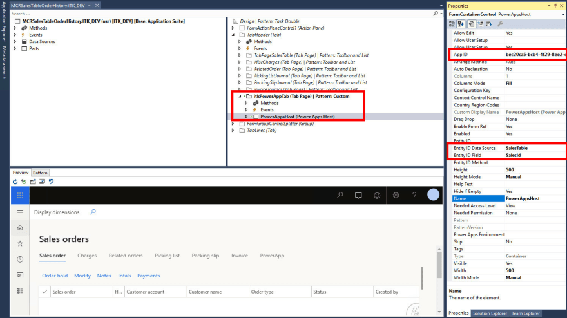Click the search magnifier in the designer search box

(x=436, y=14)
